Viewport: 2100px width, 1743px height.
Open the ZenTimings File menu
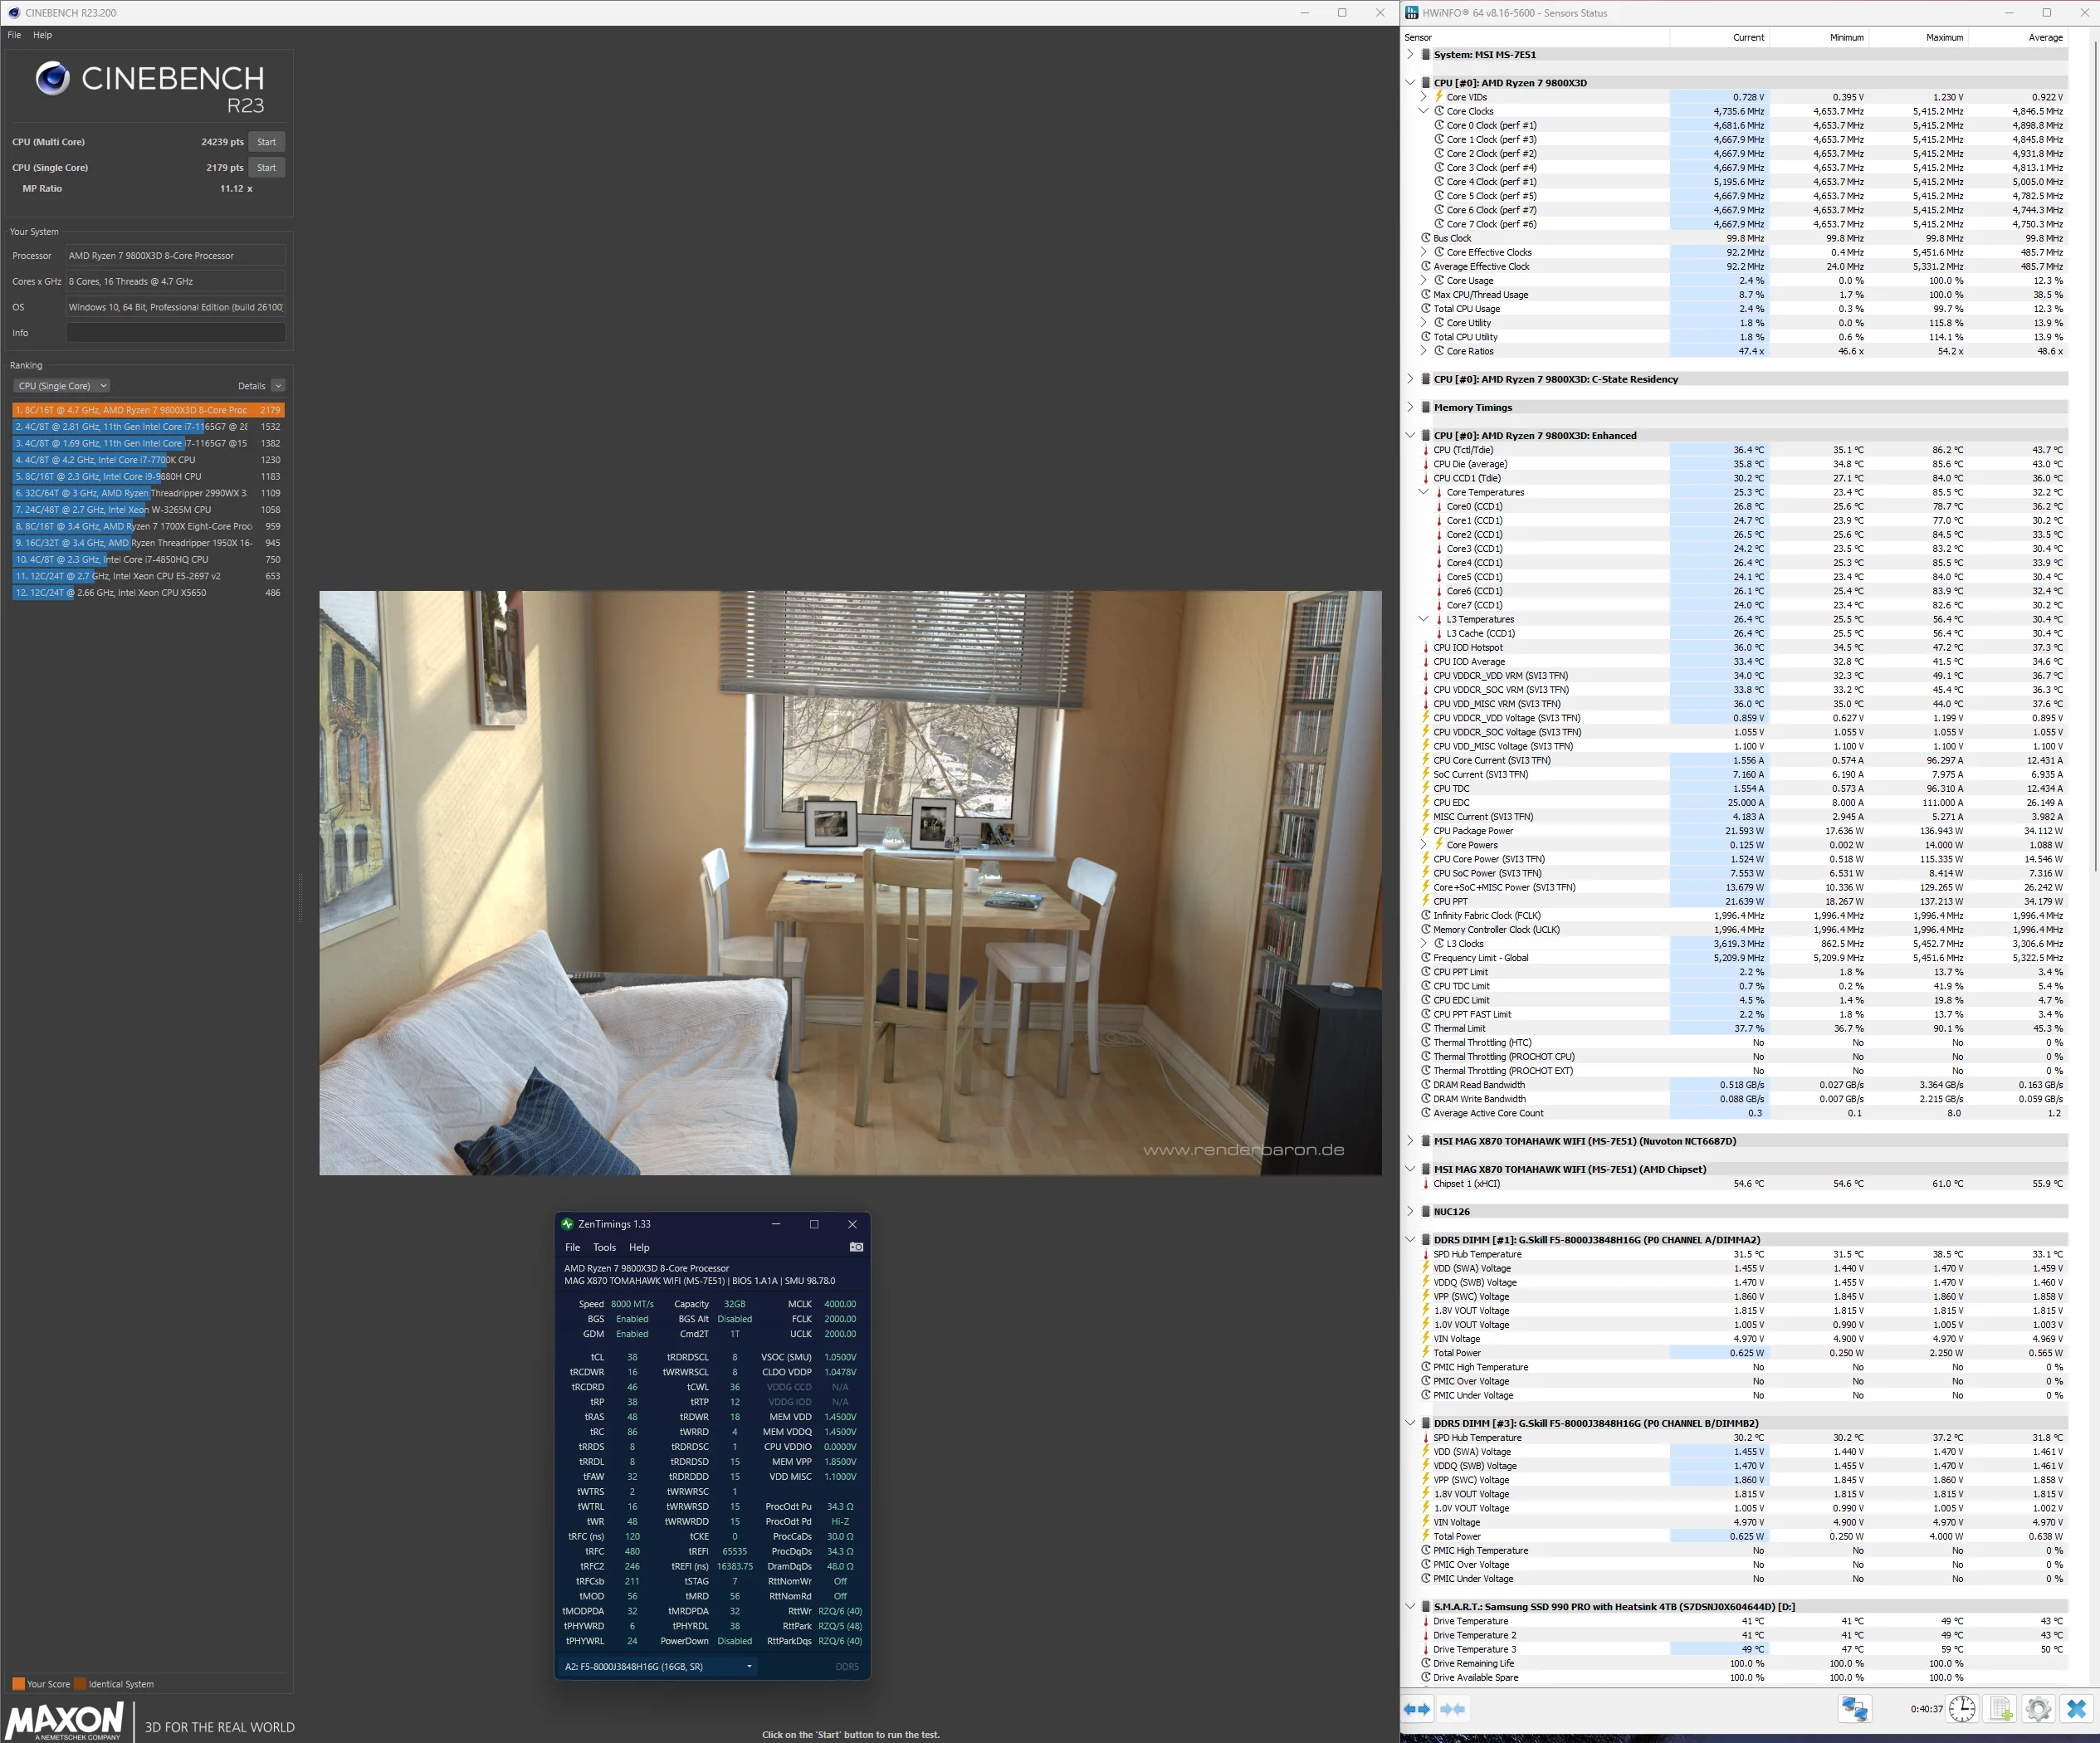tap(572, 1247)
